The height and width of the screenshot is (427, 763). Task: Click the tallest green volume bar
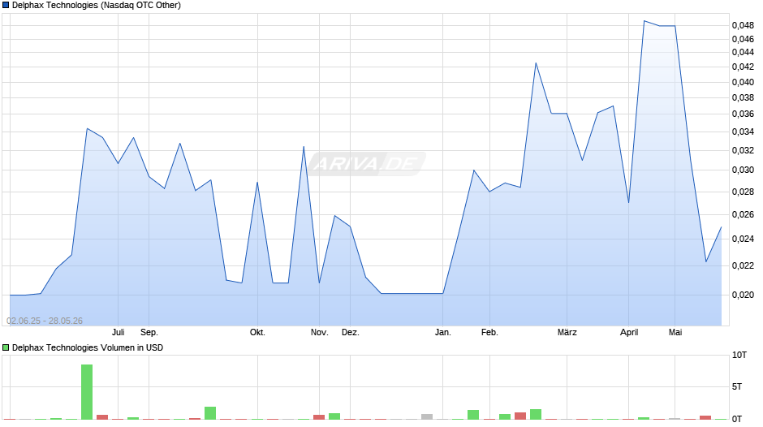tap(87, 392)
